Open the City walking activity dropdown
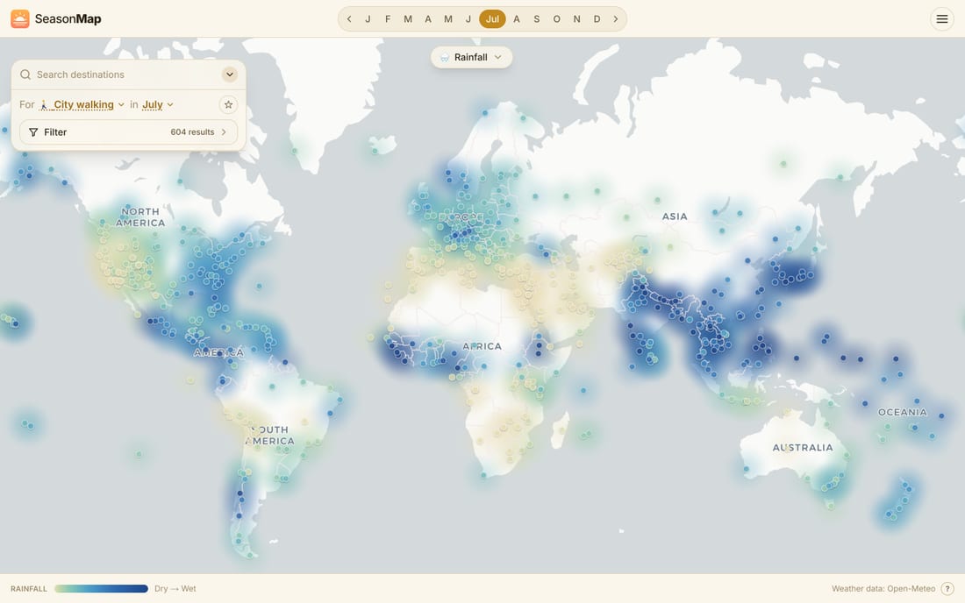This screenshot has height=603, width=965. 82,104
